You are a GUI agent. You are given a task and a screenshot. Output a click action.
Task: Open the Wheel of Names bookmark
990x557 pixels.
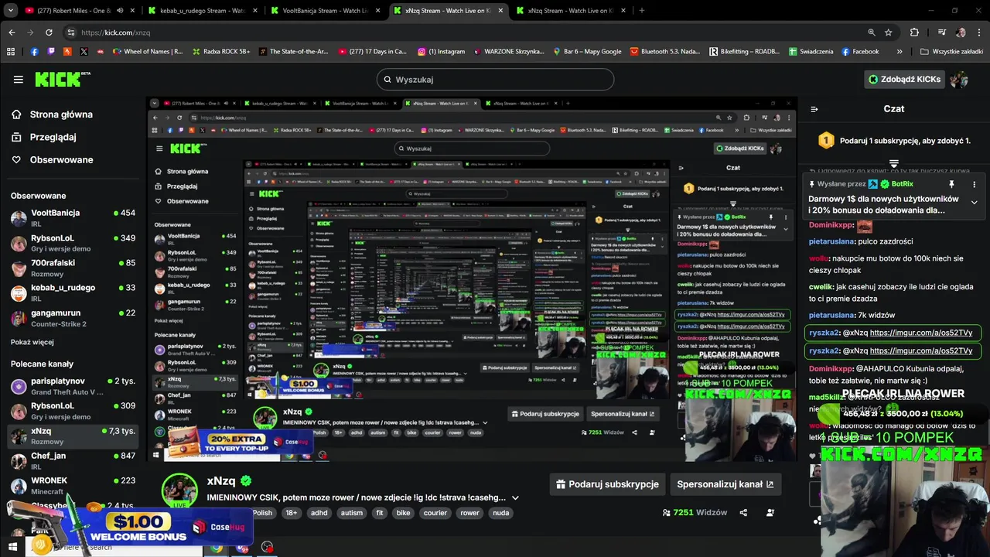pos(148,52)
